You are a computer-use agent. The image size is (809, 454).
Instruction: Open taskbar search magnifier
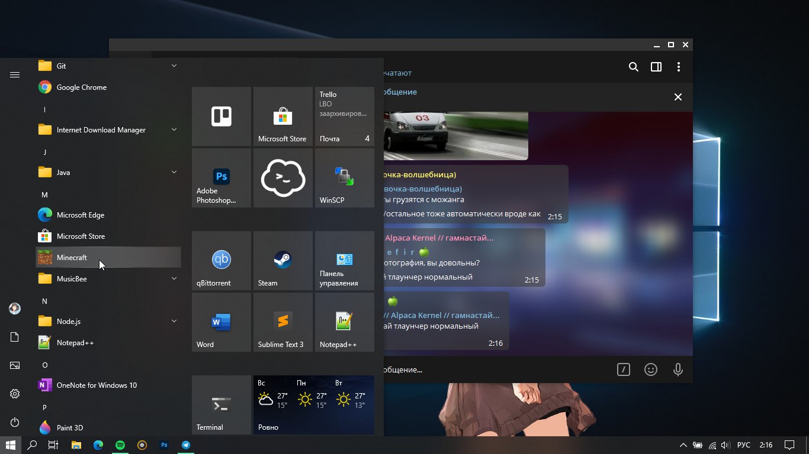pos(33,445)
